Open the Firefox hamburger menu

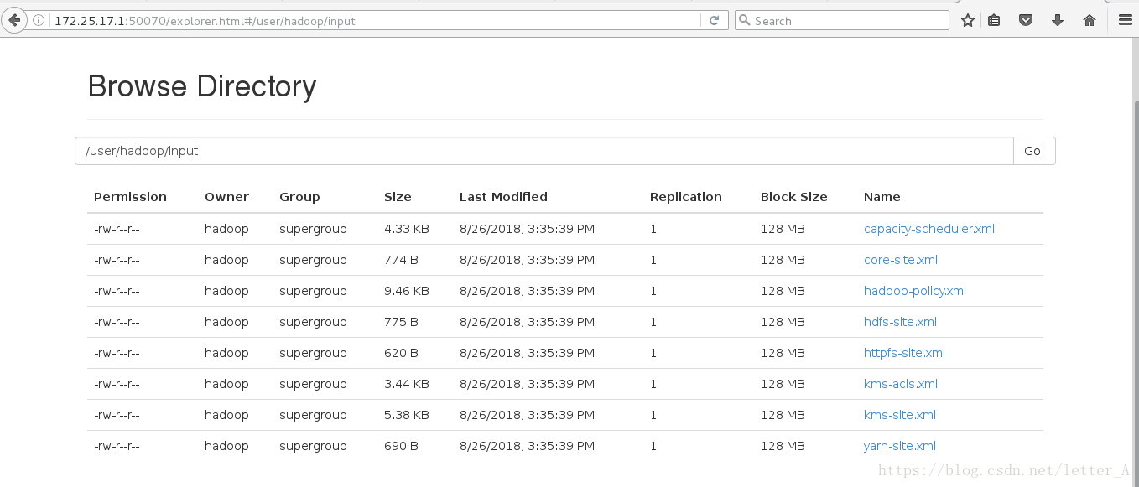1126,20
